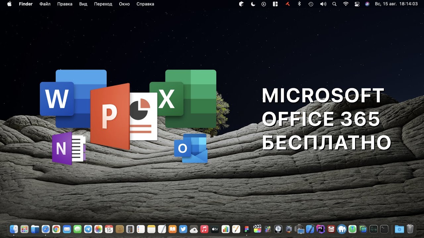The width and height of the screenshot is (424, 238).
Task: Open the MAMP elephant icon in the Dock
Action: click(342, 229)
